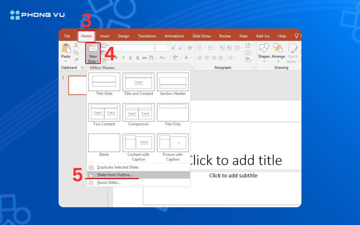Toggle Justify paragraph alignment
The width and height of the screenshot is (360, 225).
tap(221, 58)
